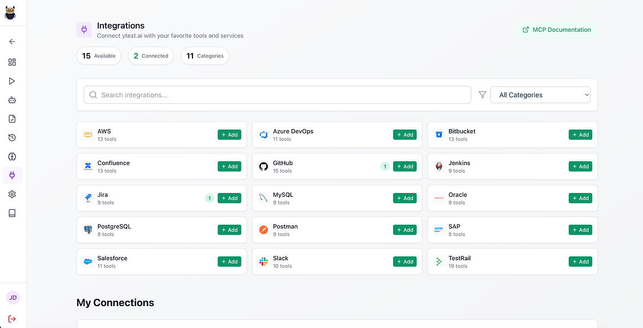Add the Salesforce integration

pos(229,261)
